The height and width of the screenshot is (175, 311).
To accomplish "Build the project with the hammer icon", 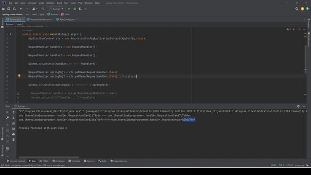I will 43,9.
